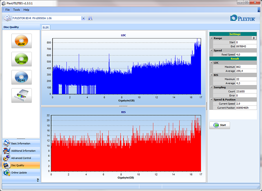Click the green play icon on Start
262x191 pixels.
point(216,125)
